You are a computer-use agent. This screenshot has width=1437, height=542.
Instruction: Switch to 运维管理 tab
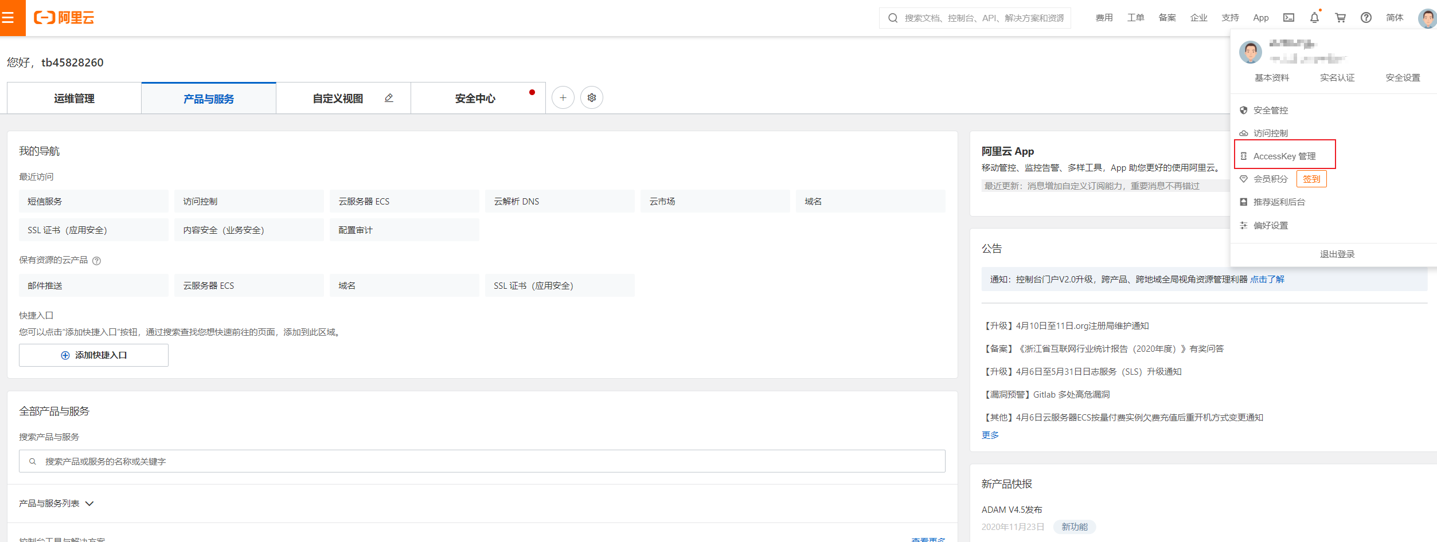pos(74,99)
